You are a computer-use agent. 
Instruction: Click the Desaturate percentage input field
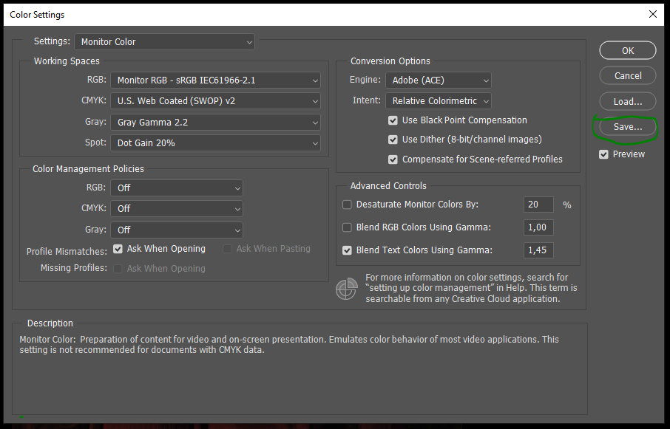point(538,205)
